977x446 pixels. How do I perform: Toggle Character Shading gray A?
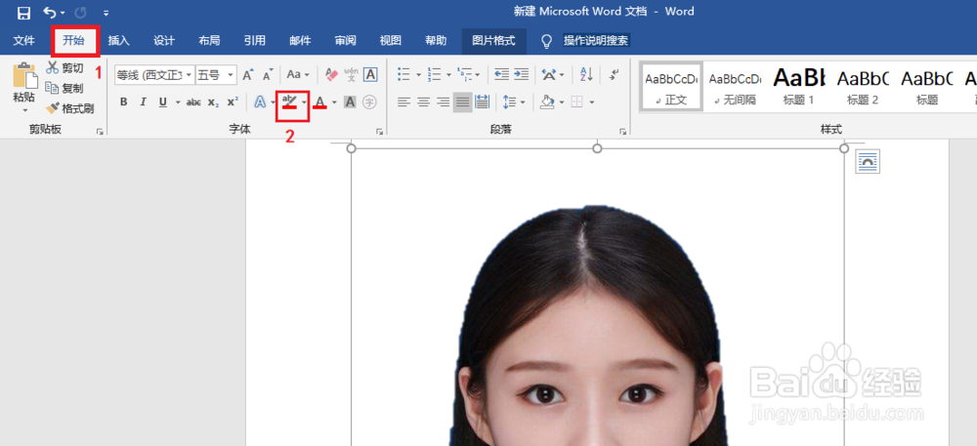coord(350,102)
